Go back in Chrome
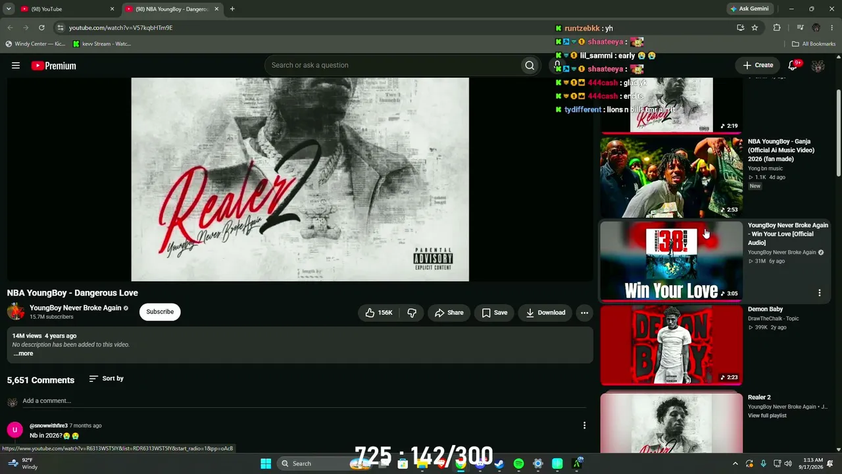This screenshot has width=842, height=474. coord(10,28)
